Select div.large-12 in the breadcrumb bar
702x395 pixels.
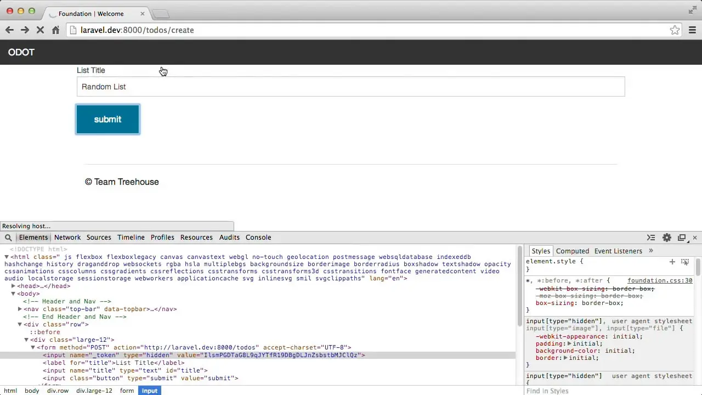pos(94,391)
